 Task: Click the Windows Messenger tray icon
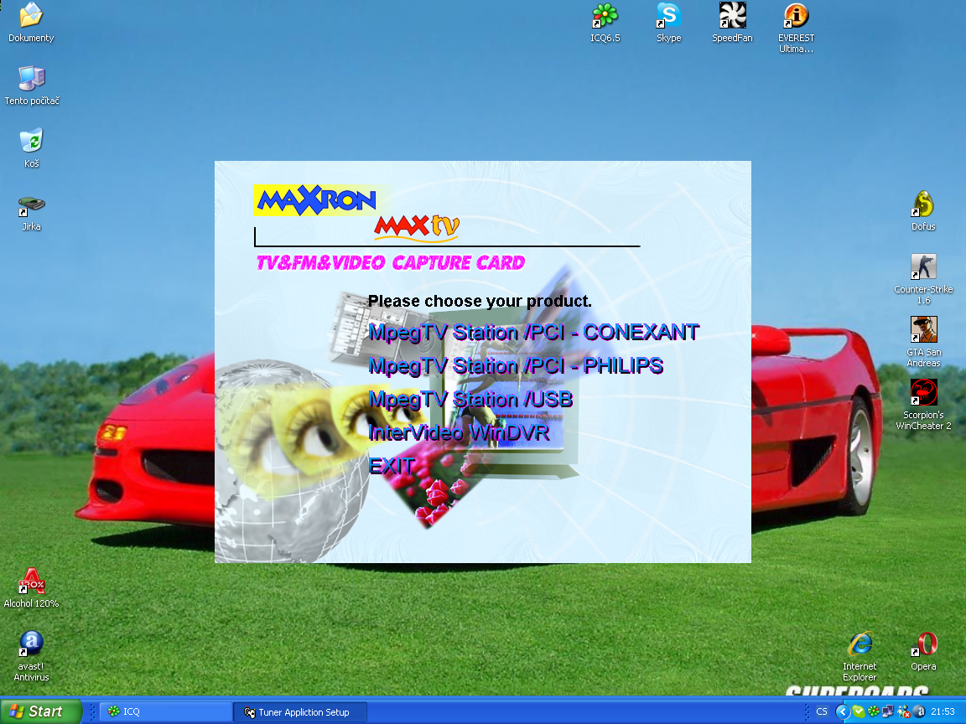[904, 711]
